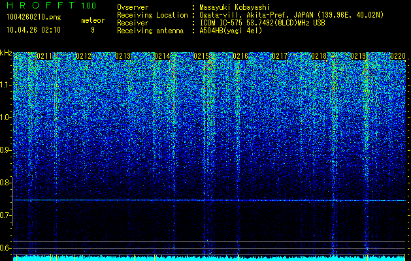Click the kHz axis unit label
Image resolution: width=411 pixels, height=261 pixels.
(6, 53)
